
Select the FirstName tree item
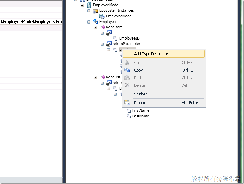[x=141, y=110]
